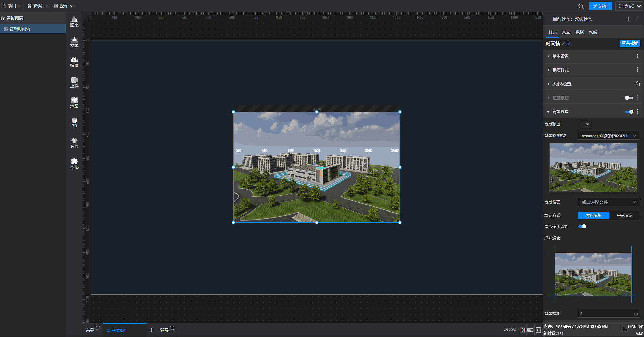Screen dimensions: 644x337
Task: Turn off the 是否使用点九 switch
Action: [582, 226]
